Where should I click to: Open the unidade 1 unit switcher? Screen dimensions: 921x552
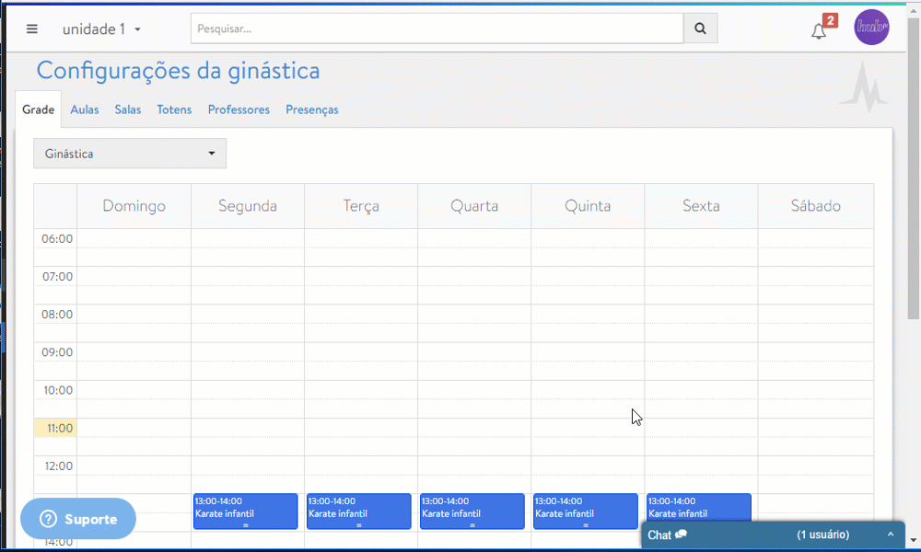[101, 29]
